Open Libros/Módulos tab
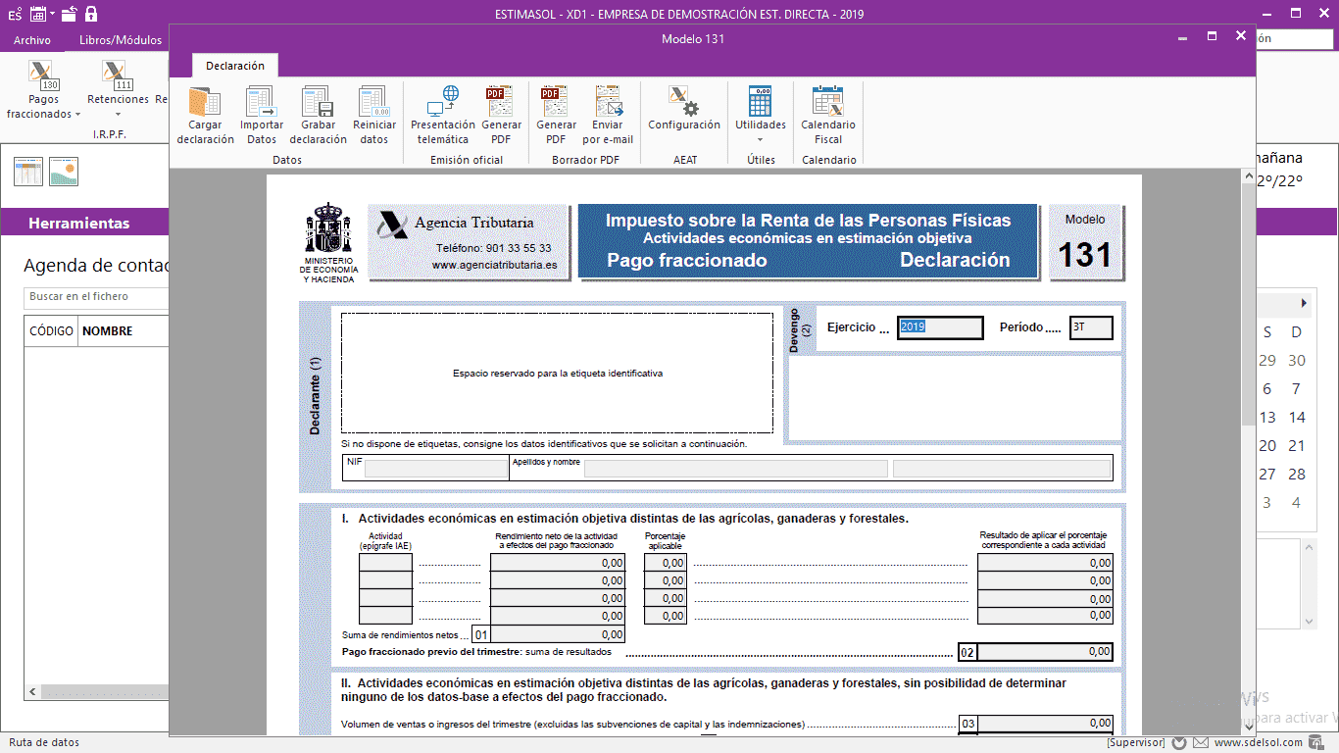This screenshot has height=753, width=1339. pos(121,40)
